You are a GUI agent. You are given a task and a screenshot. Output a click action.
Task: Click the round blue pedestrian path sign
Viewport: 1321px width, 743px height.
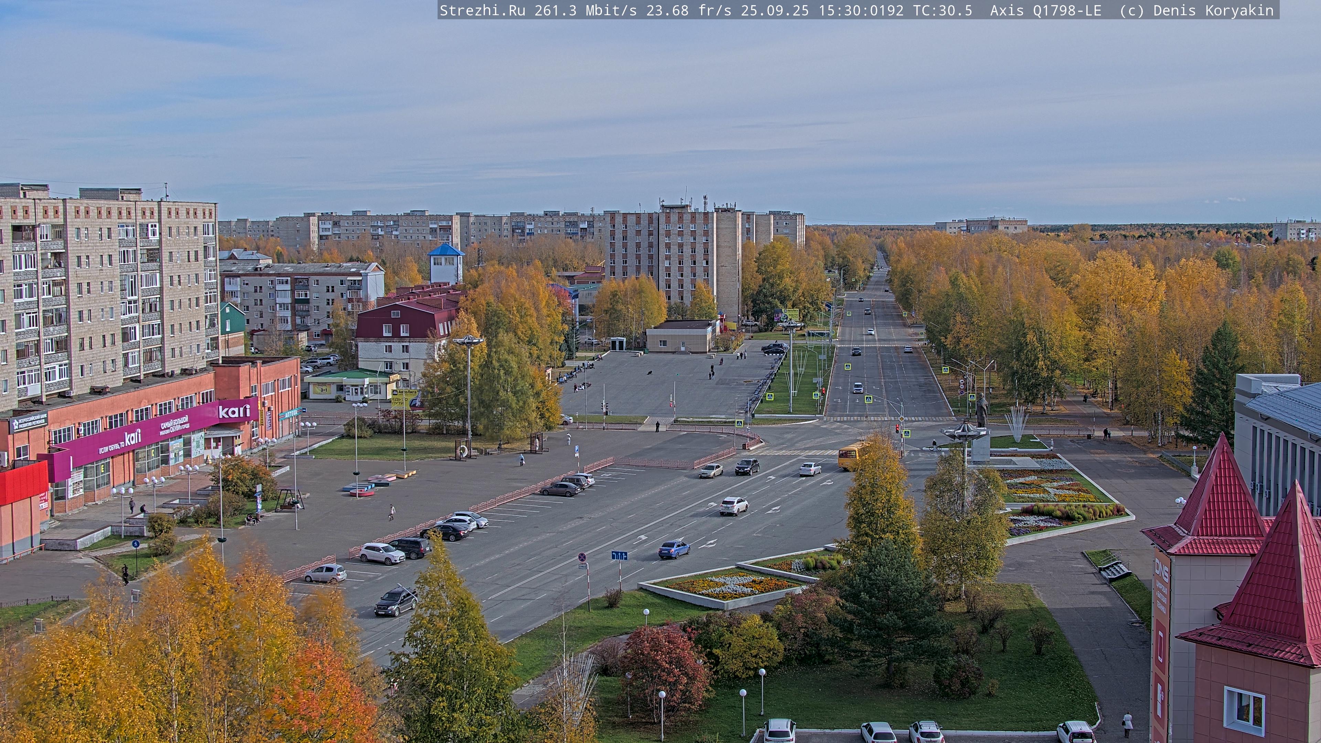tap(136, 543)
